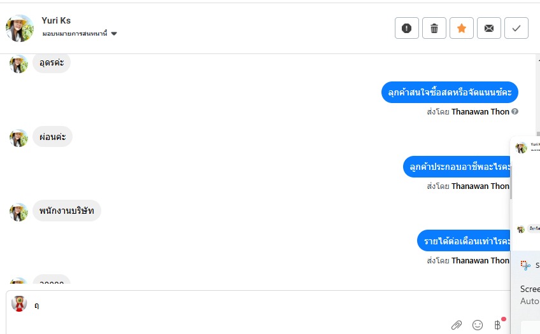Click the page avatar beside reply box
The height and width of the screenshot is (334, 540).
click(19, 303)
